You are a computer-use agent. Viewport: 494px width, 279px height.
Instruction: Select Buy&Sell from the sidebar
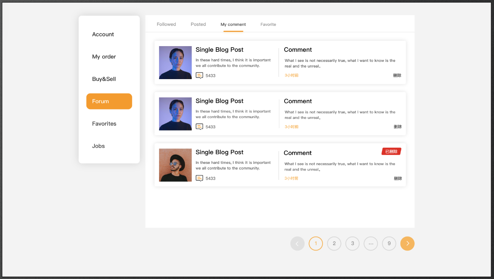(104, 79)
